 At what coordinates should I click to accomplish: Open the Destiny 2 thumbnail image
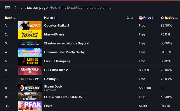(x=30, y=79)
